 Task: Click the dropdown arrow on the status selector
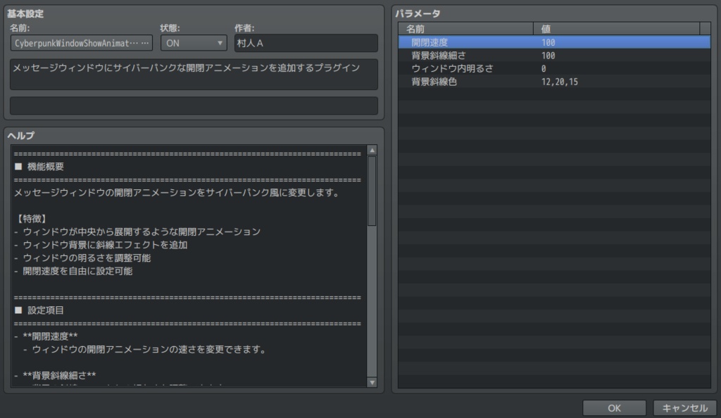tap(219, 43)
